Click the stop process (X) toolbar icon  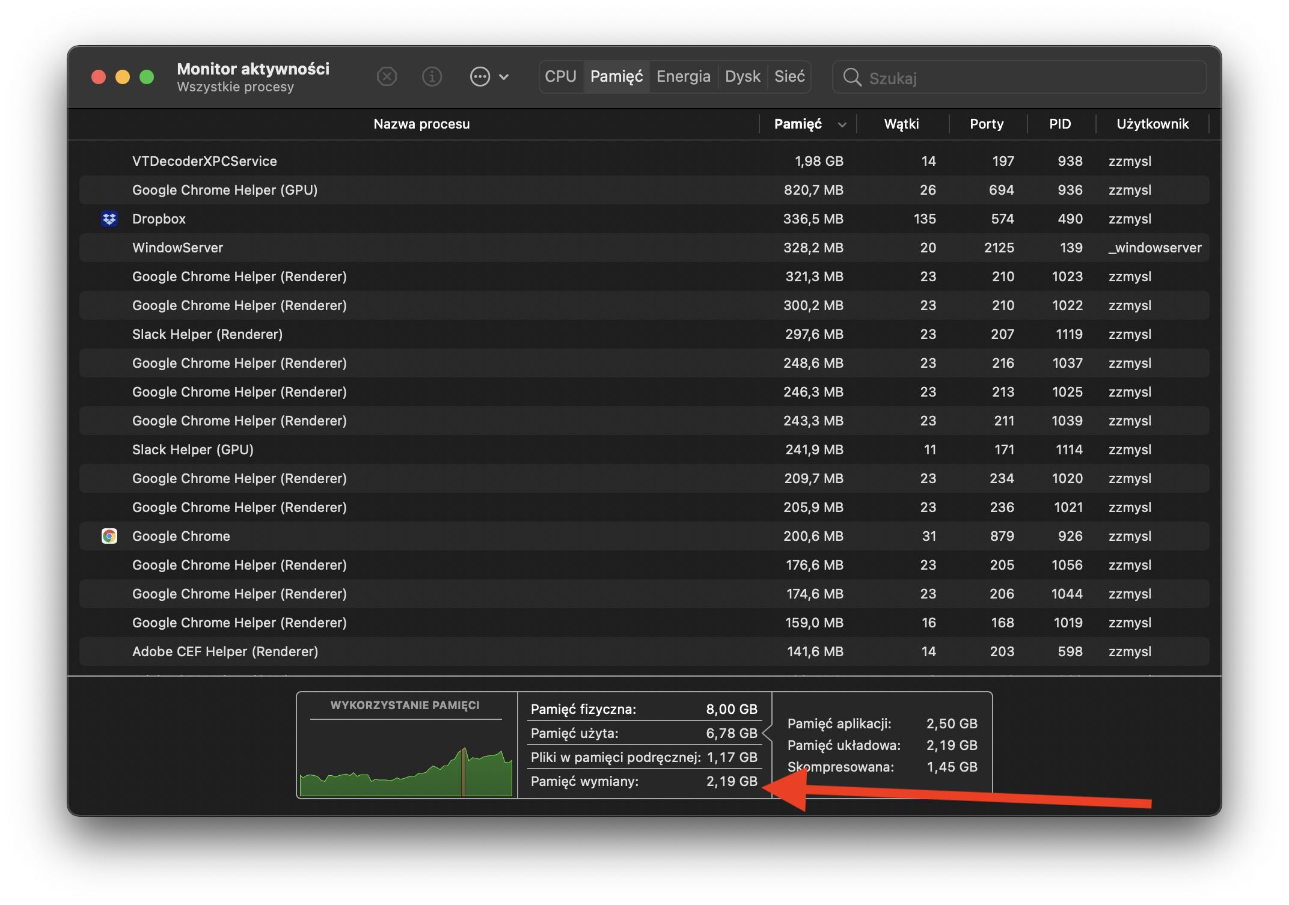pos(387,77)
